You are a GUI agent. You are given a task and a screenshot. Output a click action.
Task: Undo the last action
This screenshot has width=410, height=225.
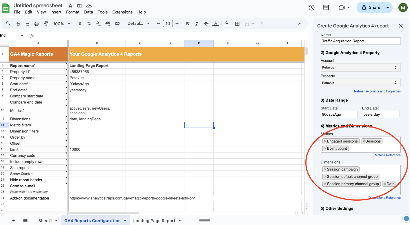tap(18, 24)
